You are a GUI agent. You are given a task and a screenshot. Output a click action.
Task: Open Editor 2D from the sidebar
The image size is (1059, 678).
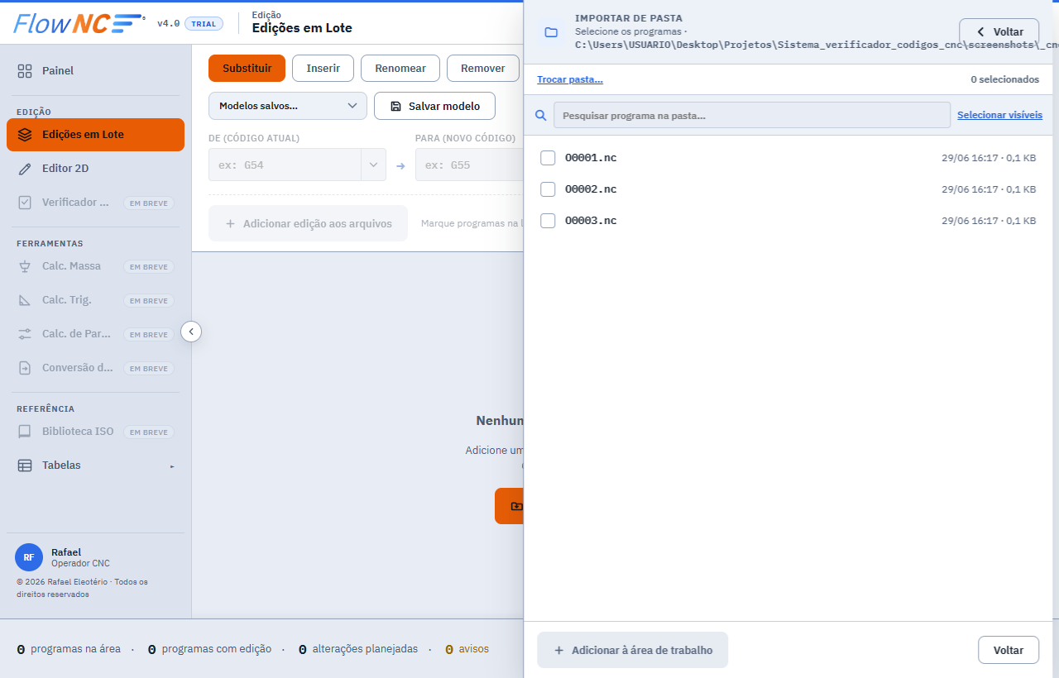(x=95, y=169)
